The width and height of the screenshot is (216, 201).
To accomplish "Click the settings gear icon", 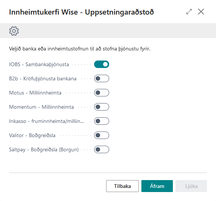I will 14,31.
